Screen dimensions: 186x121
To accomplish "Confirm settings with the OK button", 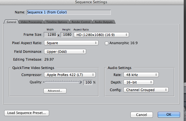I will 169,115.
